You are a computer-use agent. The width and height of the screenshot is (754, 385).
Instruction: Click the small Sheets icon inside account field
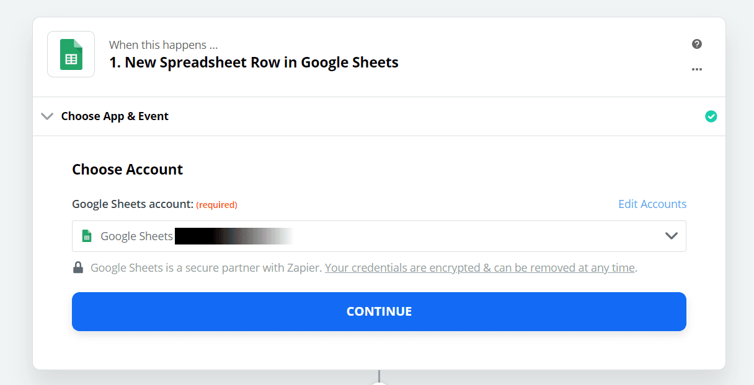pyautogui.click(x=87, y=236)
